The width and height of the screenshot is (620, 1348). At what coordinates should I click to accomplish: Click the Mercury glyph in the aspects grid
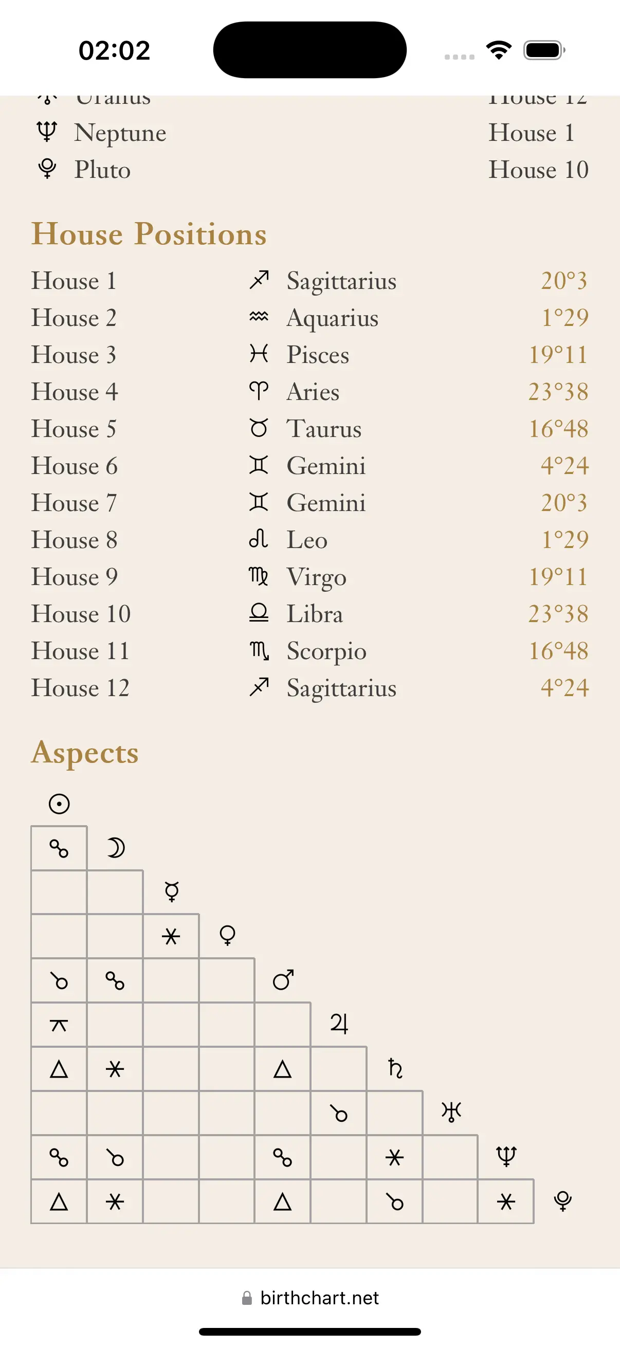tap(172, 890)
